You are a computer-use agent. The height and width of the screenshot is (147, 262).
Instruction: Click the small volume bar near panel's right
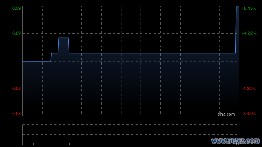pos(174,144)
